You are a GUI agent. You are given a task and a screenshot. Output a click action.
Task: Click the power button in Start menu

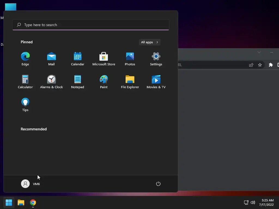click(x=158, y=184)
